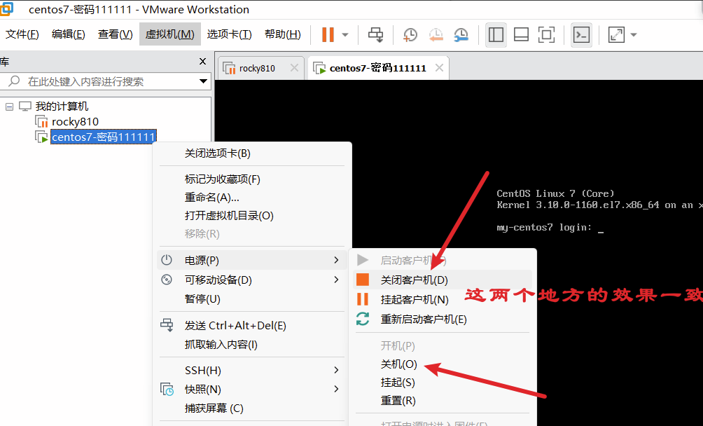Viewport: 703px width, 426px height.
Task: Expand the SSH(H) submenu
Action: [x=252, y=371]
